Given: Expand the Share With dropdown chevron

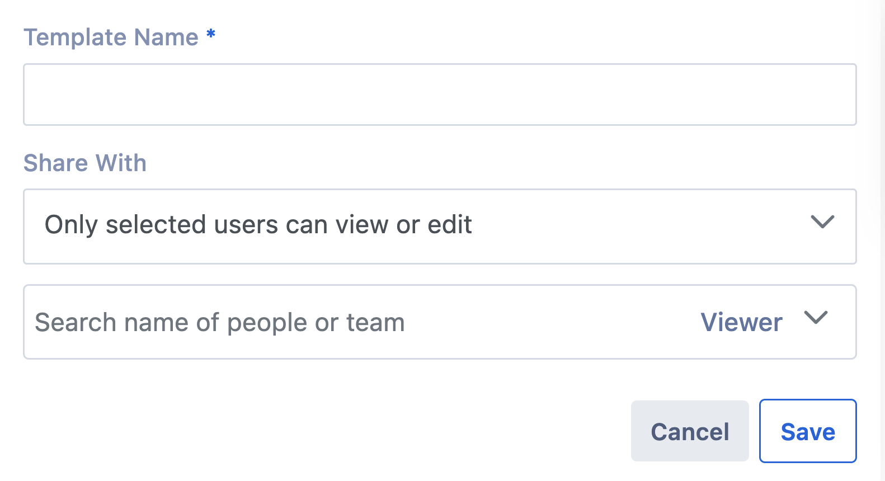Looking at the screenshot, I should coord(822,222).
